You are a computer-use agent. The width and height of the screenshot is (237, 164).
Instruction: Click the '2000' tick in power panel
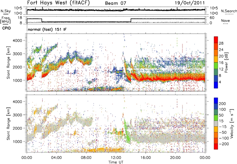17,67
